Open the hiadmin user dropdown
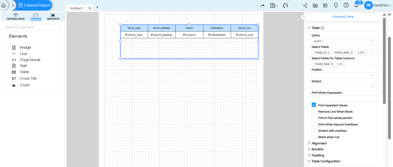 click(382, 5)
